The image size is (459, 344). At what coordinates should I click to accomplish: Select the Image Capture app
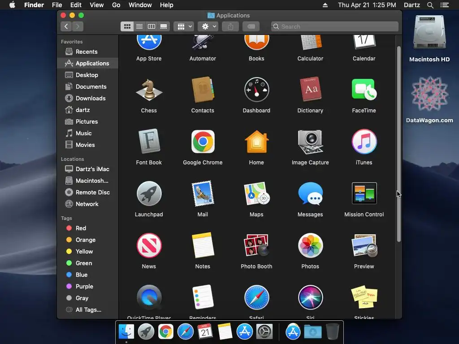(x=310, y=142)
